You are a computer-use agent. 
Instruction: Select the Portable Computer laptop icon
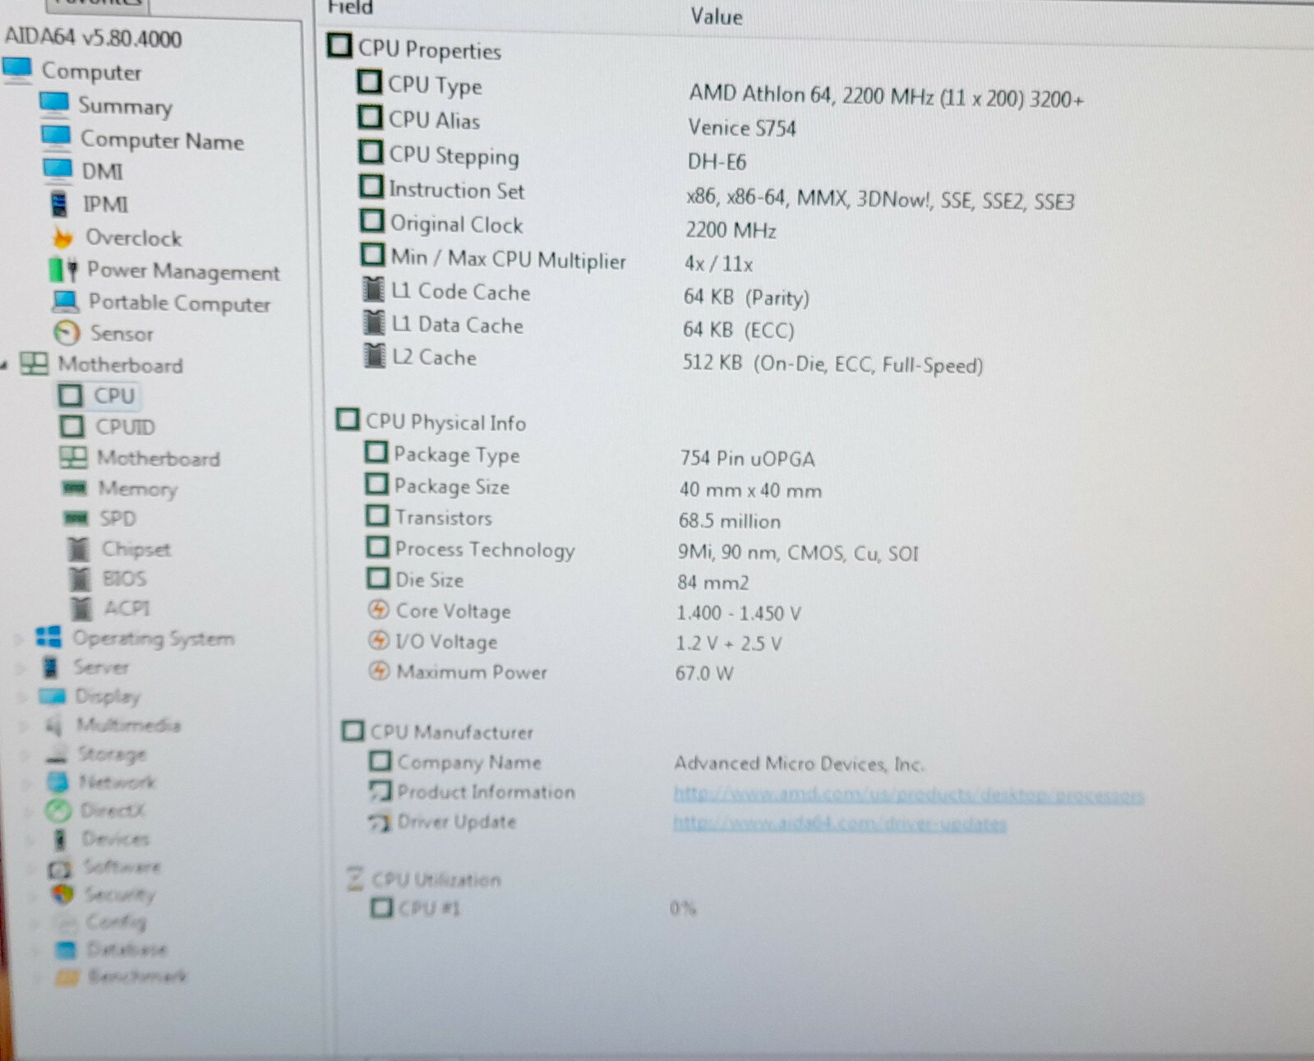[65, 302]
